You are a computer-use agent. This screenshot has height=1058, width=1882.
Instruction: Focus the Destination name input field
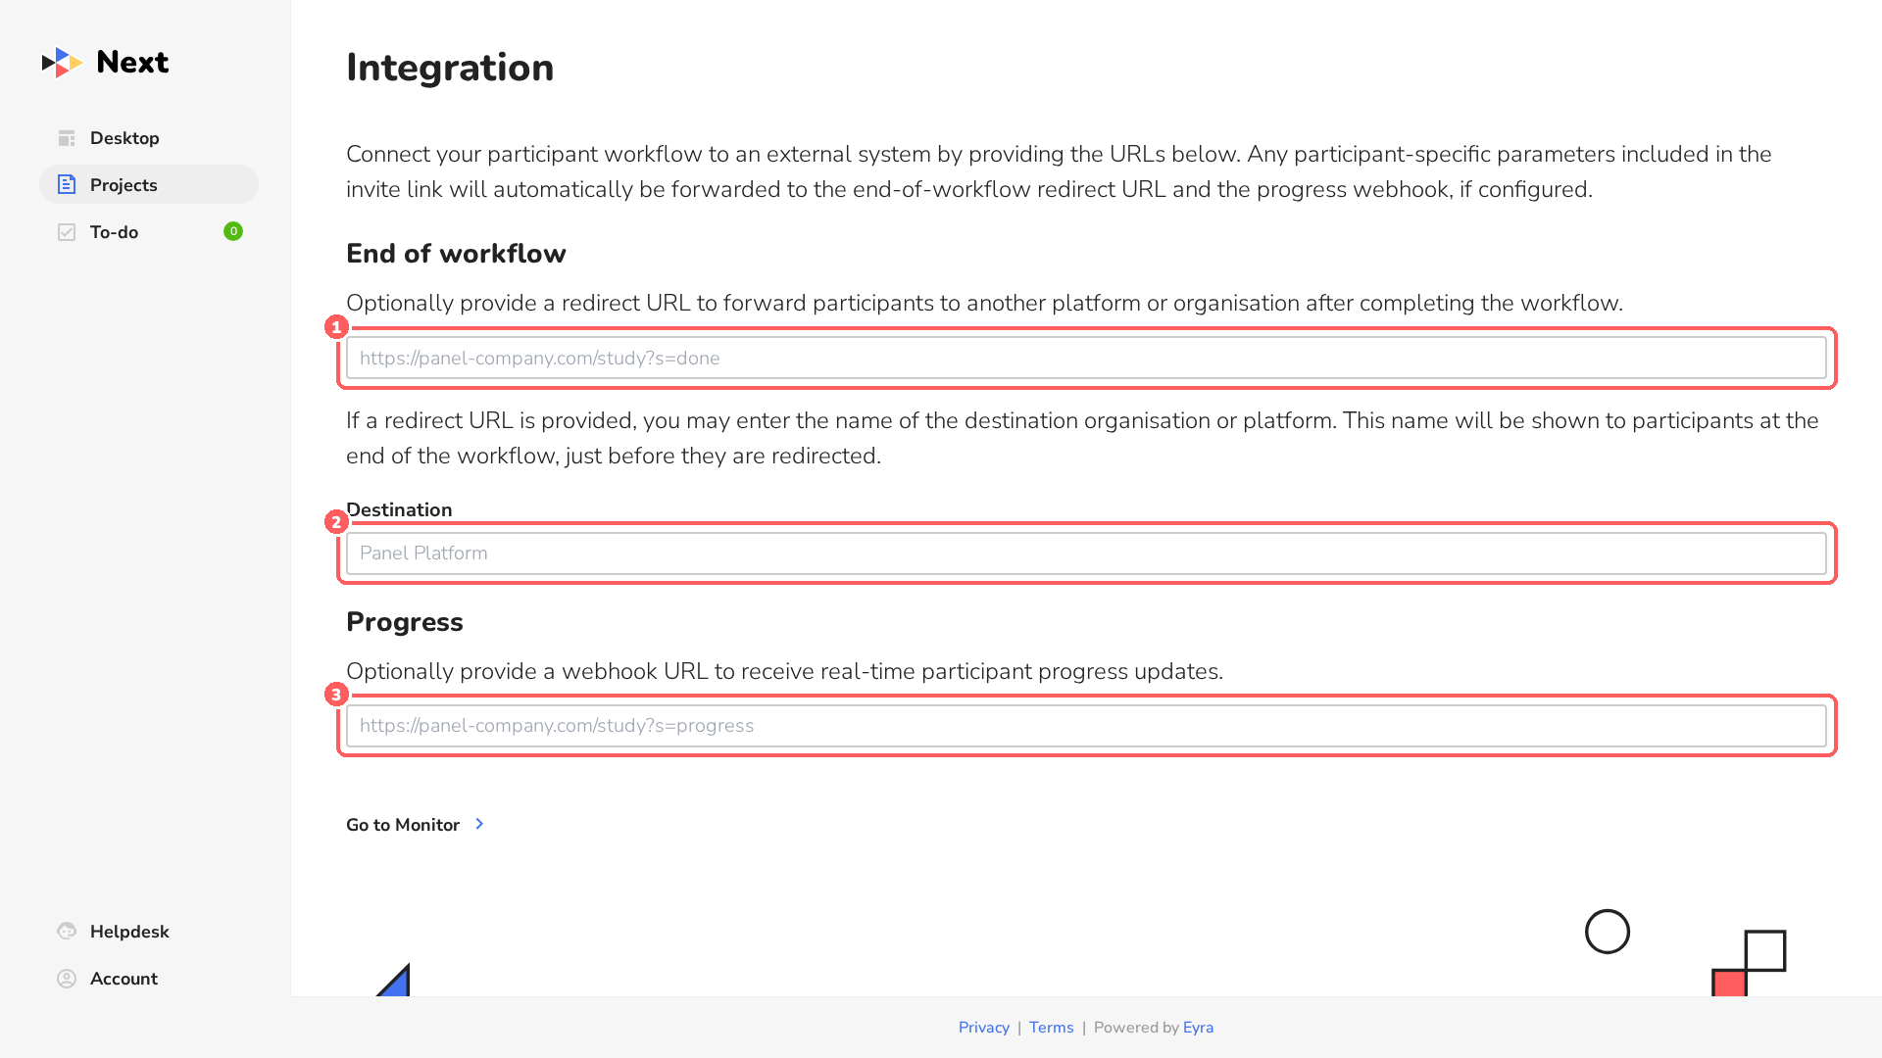[1086, 553]
